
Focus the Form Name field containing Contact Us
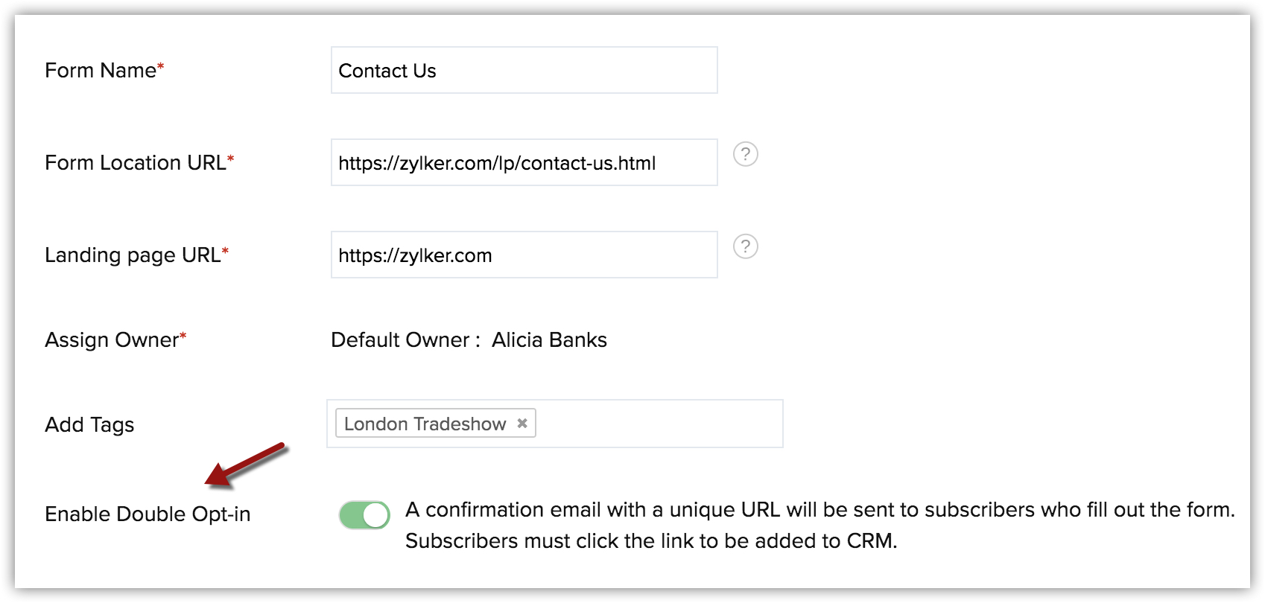pos(524,70)
